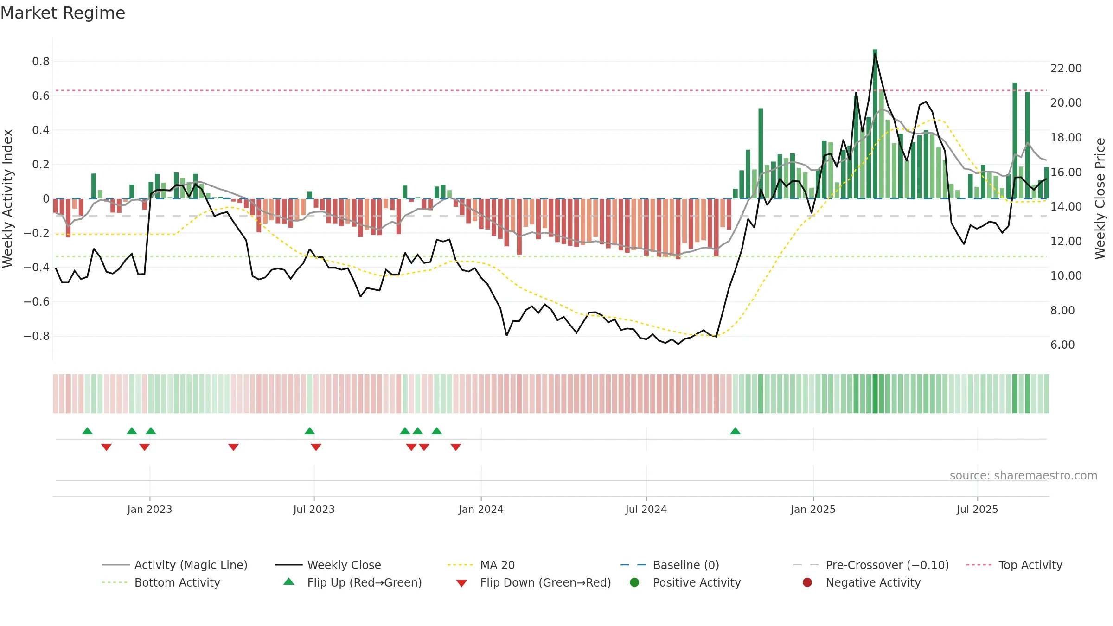This screenshot has width=1113, height=626.
Task: Click the Weekly Close legend entry
Action: (x=328, y=565)
